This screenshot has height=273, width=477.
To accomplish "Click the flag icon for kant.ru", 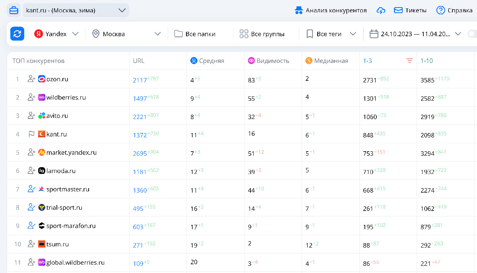I will point(31,134).
